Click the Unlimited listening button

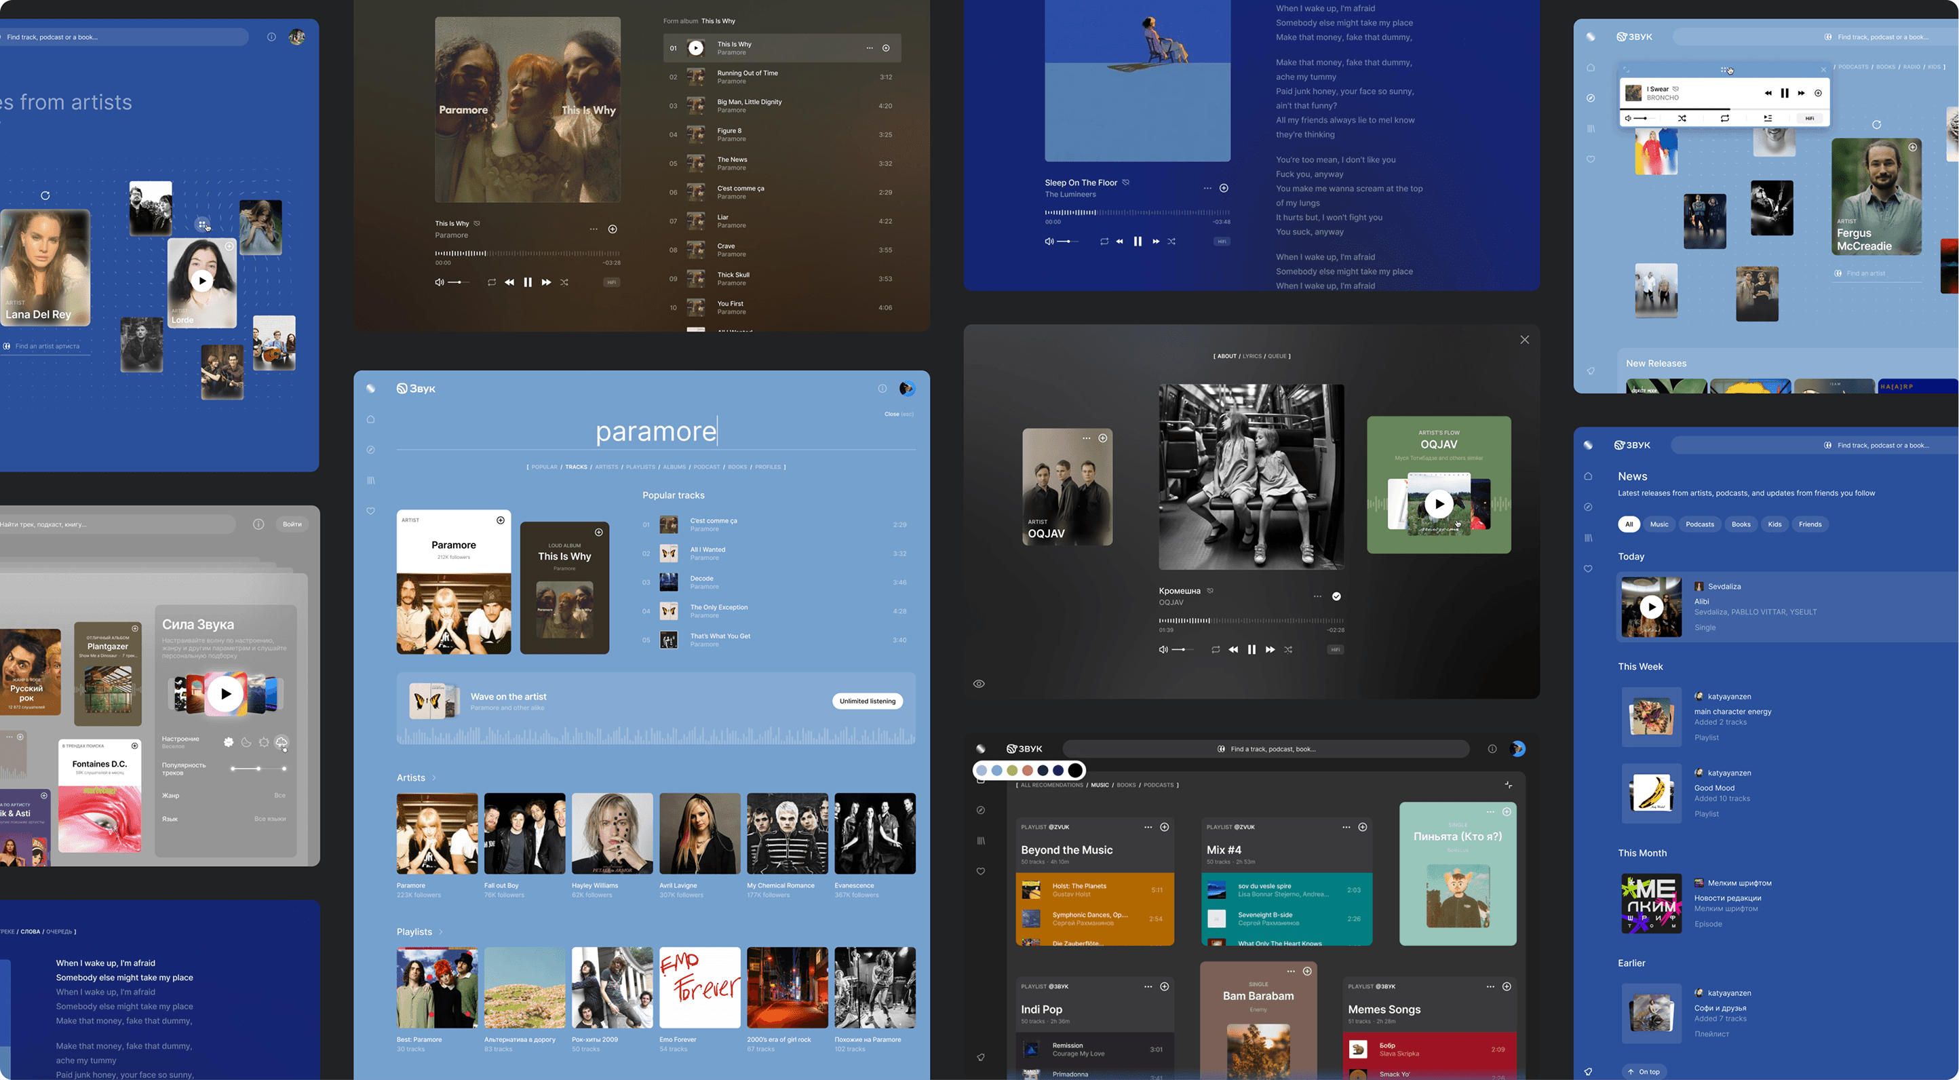(x=867, y=701)
